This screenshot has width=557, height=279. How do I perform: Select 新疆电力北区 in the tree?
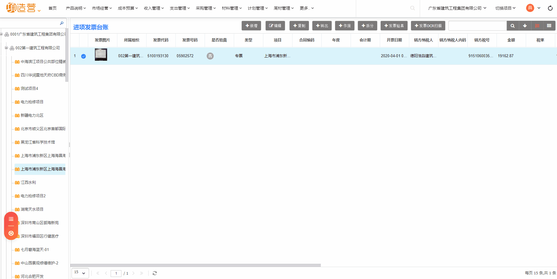(32, 115)
